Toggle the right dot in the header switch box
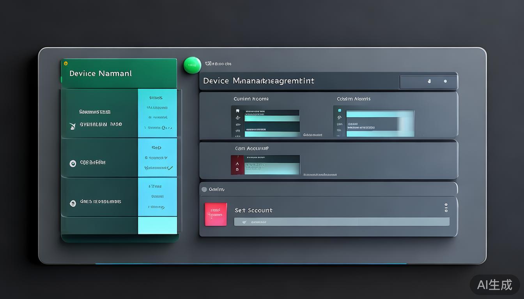 point(445,81)
